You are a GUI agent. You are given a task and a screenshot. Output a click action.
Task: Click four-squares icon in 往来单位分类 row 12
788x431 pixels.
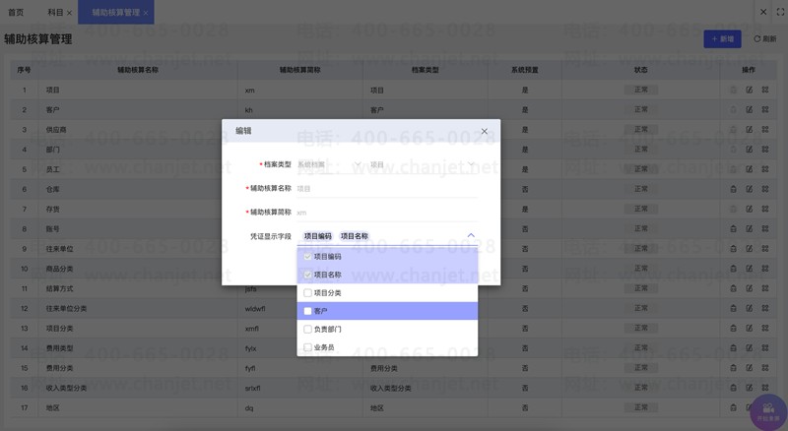765,308
